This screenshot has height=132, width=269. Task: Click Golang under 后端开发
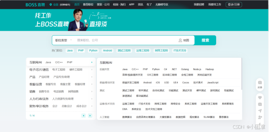(185, 69)
